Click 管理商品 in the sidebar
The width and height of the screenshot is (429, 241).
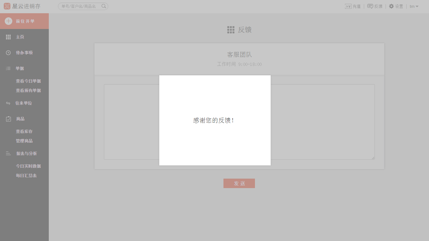tap(24, 141)
